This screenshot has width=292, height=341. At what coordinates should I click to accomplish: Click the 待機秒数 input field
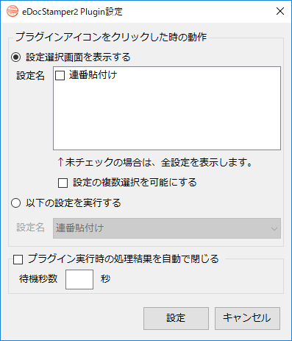[79, 279]
